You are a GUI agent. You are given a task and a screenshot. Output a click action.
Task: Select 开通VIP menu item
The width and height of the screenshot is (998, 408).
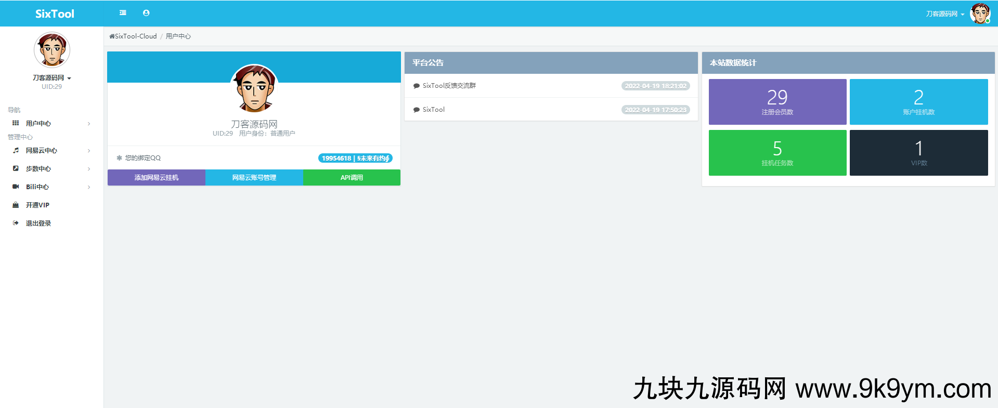37,205
